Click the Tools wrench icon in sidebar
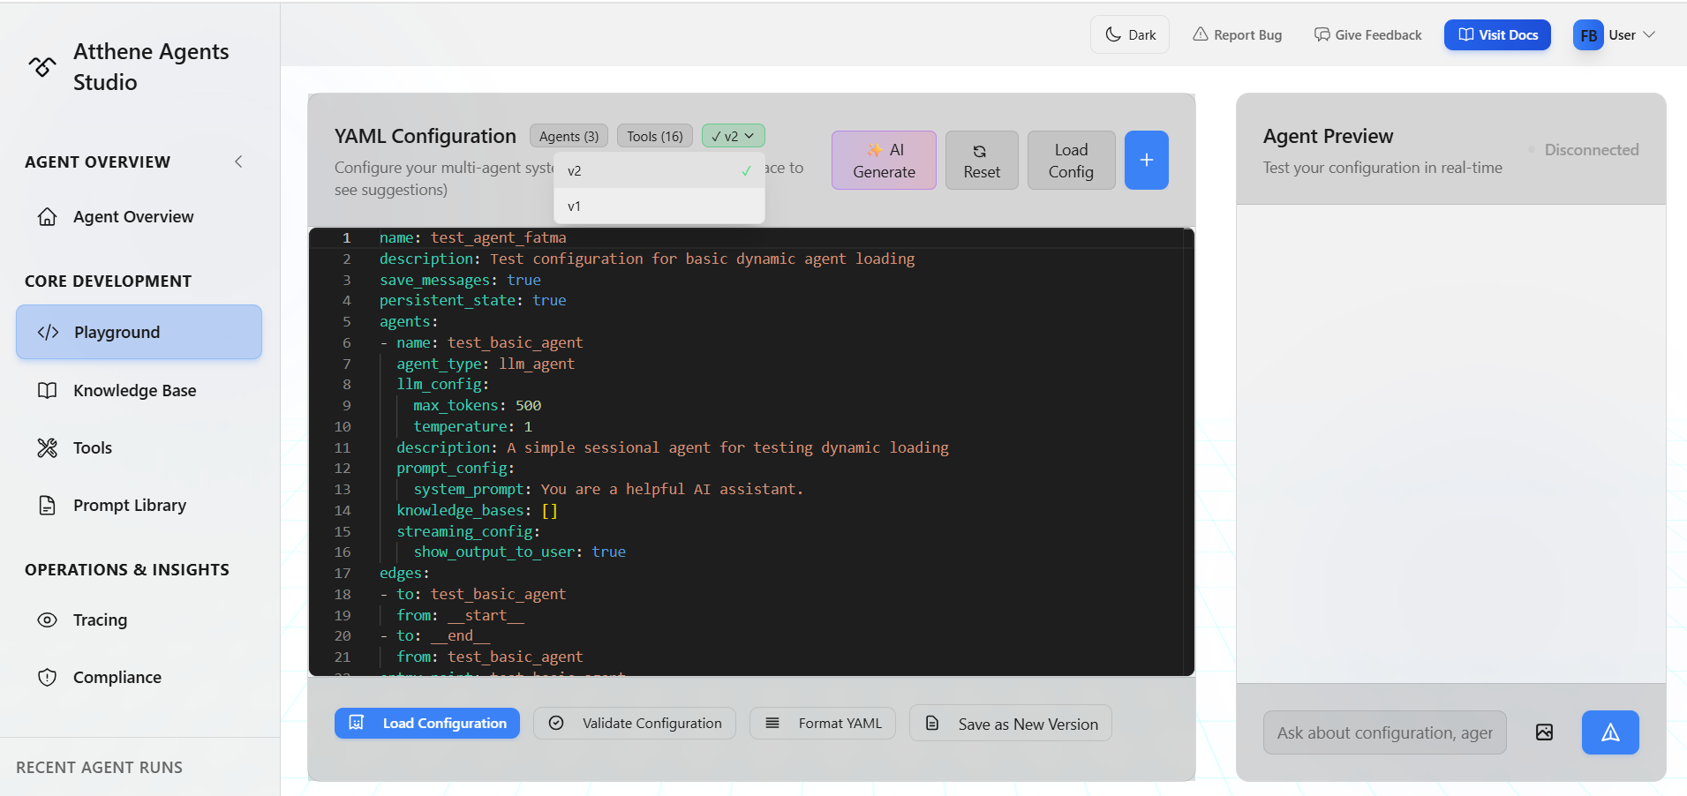The image size is (1687, 796). pyautogui.click(x=48, y=447)
